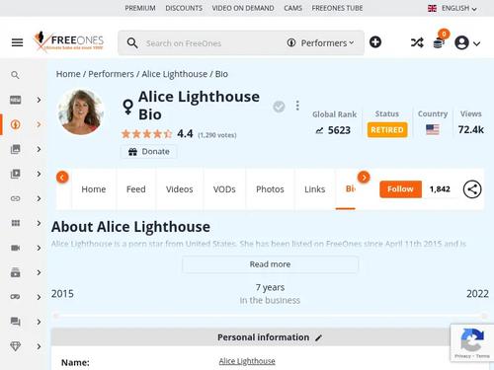This screenshot has height=370, width=494.
Task: Switch to the Links tab
Action: coord(314,189)
